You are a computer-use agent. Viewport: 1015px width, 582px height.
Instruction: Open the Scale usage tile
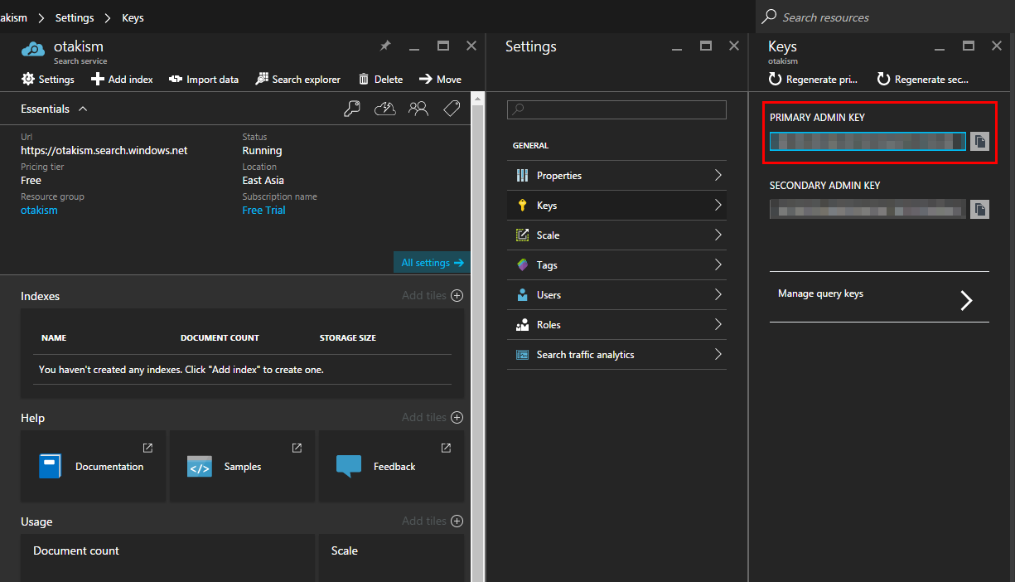(392, 557)
